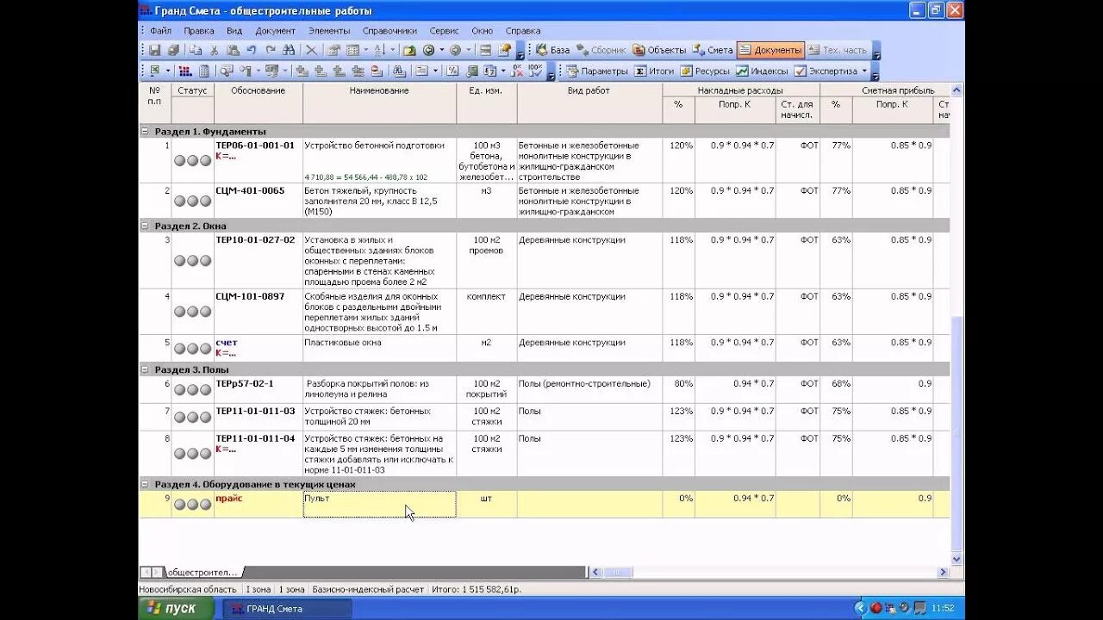Click the red-blue grid icon

point(185,71)
